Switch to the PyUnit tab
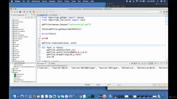 [52, 64]
